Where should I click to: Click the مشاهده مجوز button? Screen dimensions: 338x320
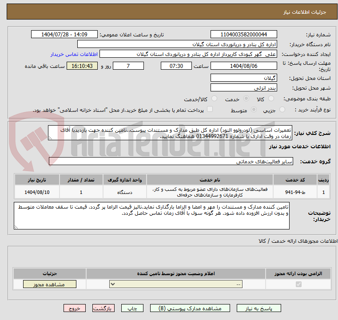click(x=50, y=284)
